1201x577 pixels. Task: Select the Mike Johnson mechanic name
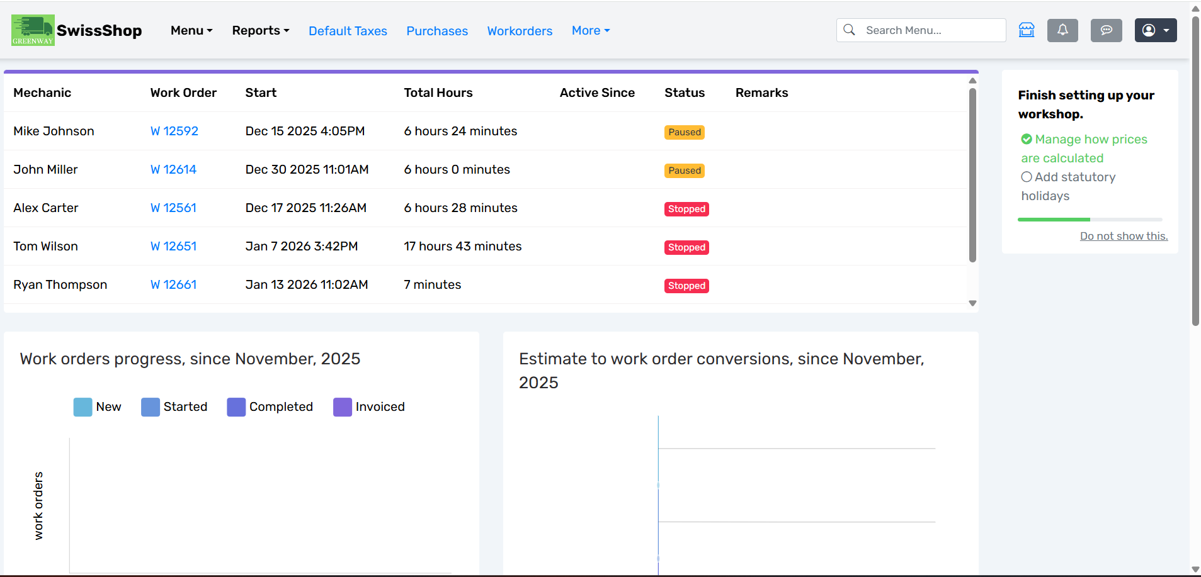(54, 131)
